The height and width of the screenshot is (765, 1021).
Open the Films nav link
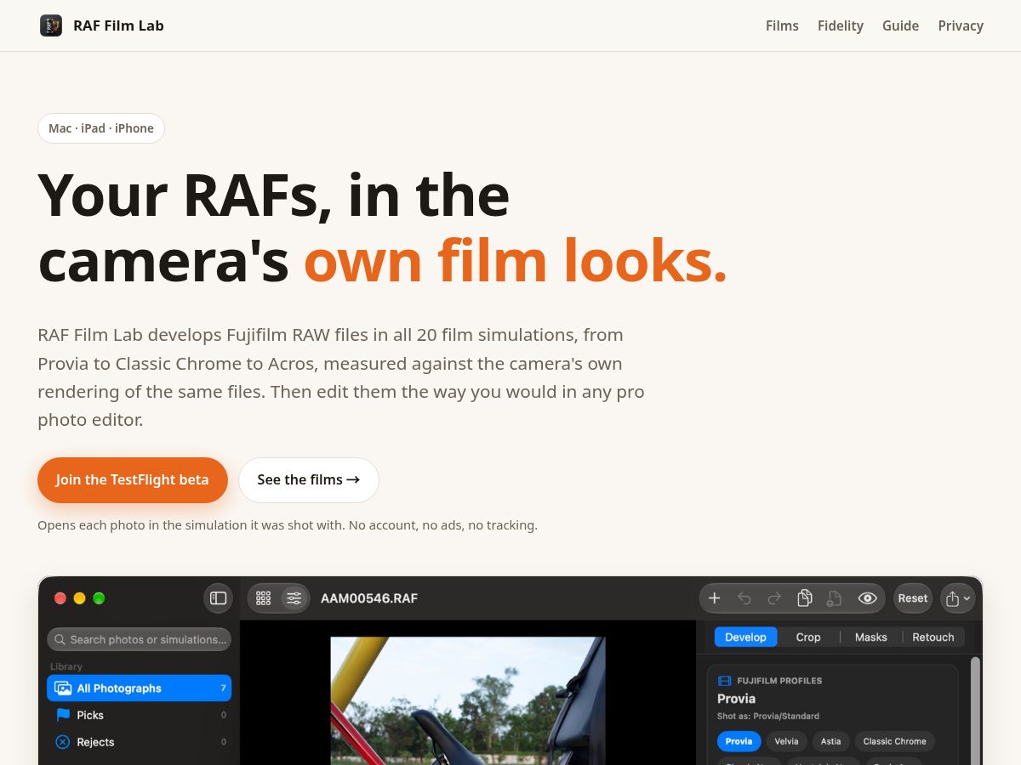point(782,25)
